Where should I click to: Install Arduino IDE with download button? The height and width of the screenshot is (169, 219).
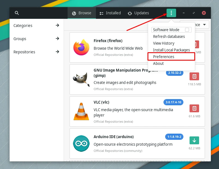(x=194, y=140)
